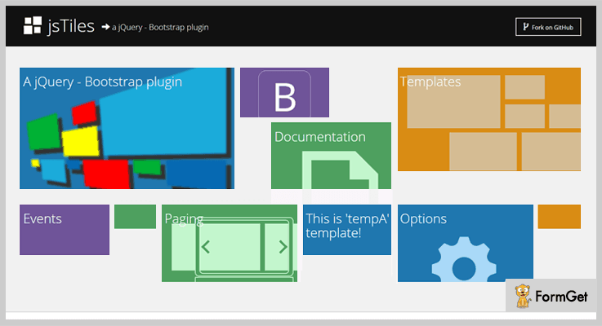Open the A jQuery - Bootstrap plugin tile
602x326 pixels.
127,128
